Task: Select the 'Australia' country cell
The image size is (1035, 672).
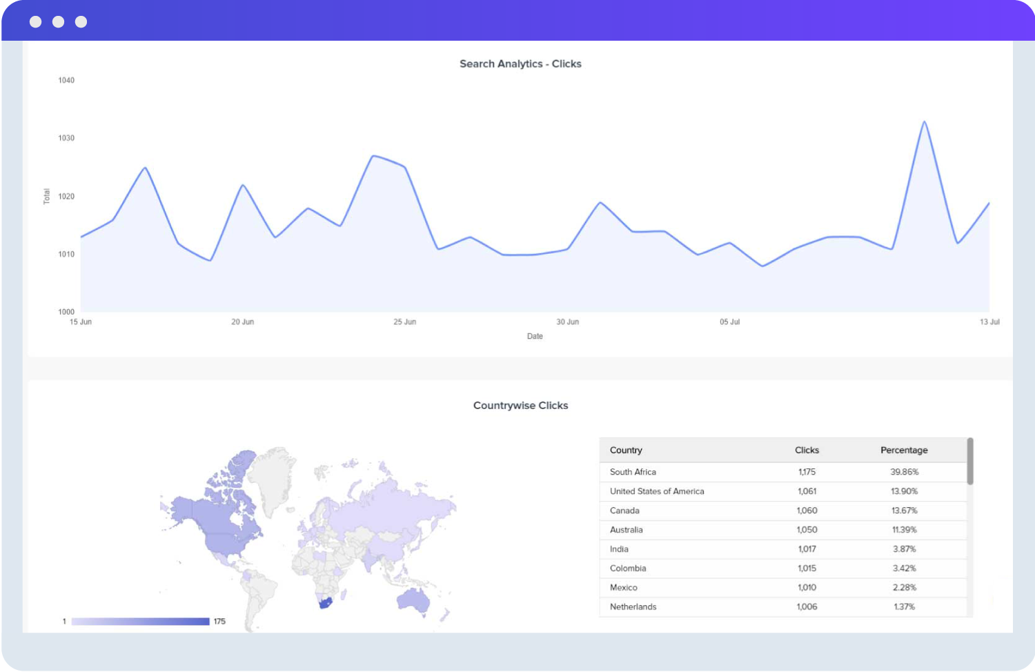Action: (x=626, y=530)
